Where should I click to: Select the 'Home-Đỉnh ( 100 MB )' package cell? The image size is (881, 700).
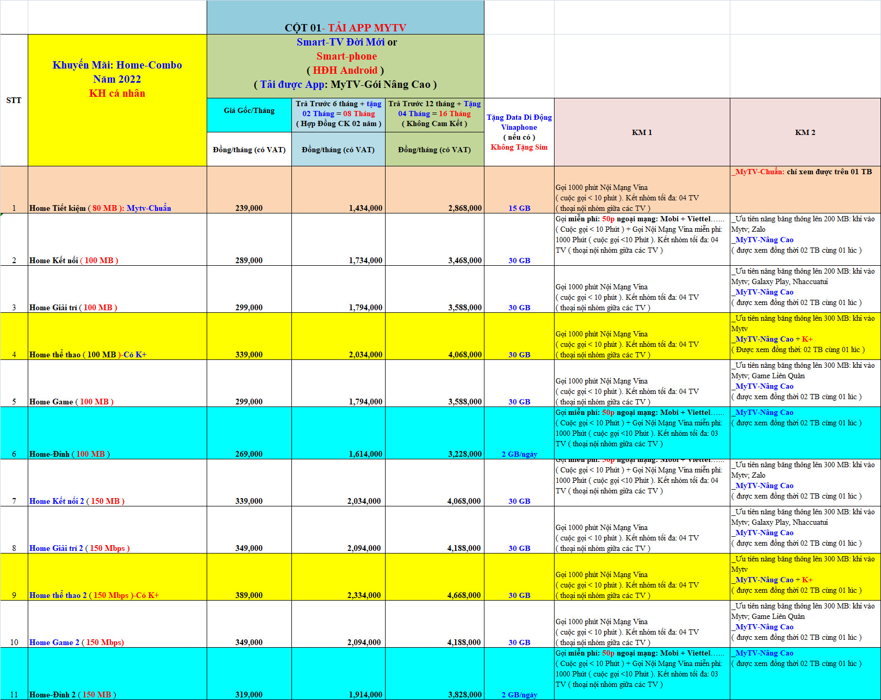tap(117, 433)
